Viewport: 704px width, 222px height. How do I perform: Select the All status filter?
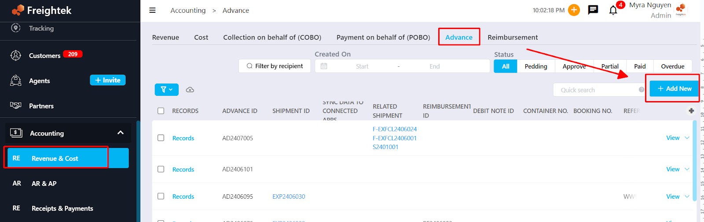pos(506,66)
